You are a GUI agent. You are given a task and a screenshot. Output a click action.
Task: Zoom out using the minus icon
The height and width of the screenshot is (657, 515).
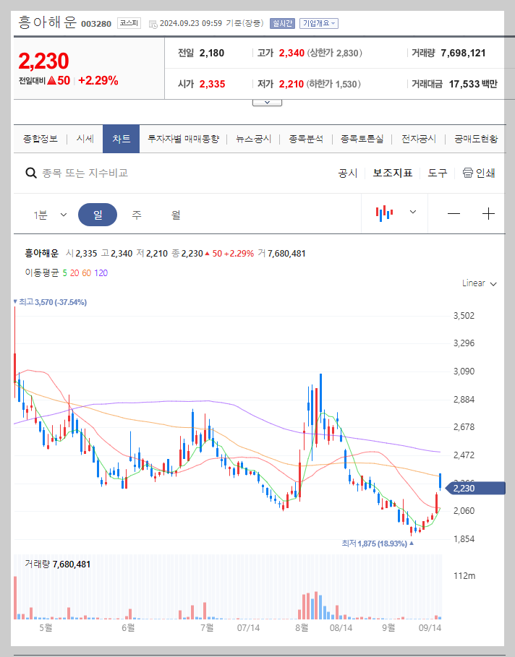pos(454,213)
